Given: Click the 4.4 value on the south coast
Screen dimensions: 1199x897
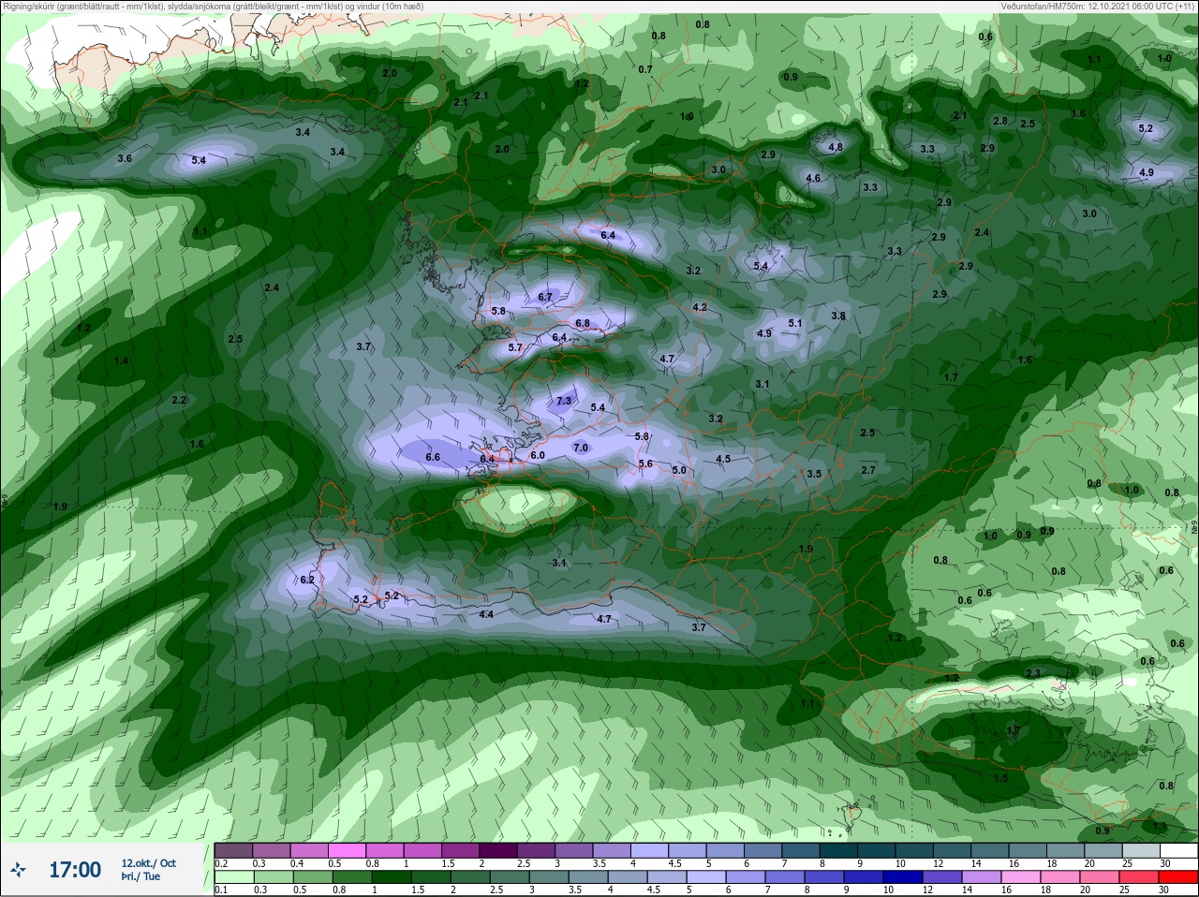Looking at the screenshot, I should click(x=486, y=614).
